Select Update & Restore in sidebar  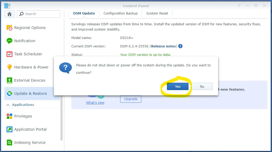point(32,94)
